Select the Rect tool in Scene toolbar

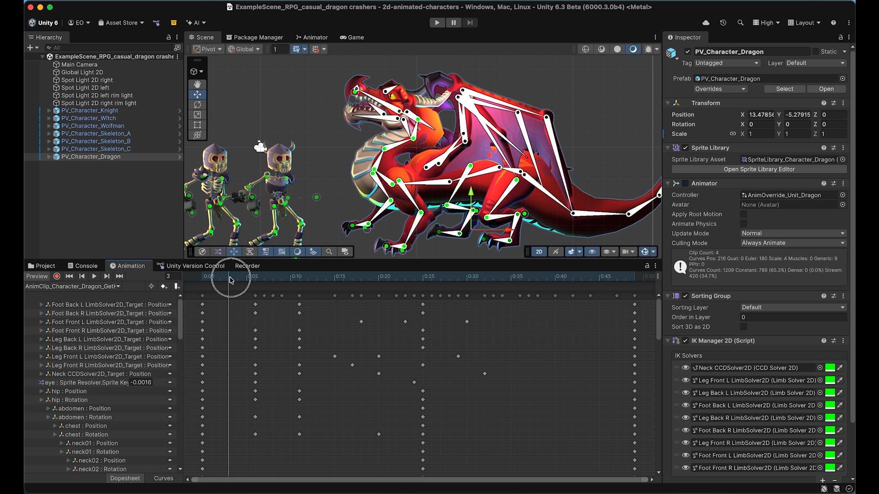(197, 125)
